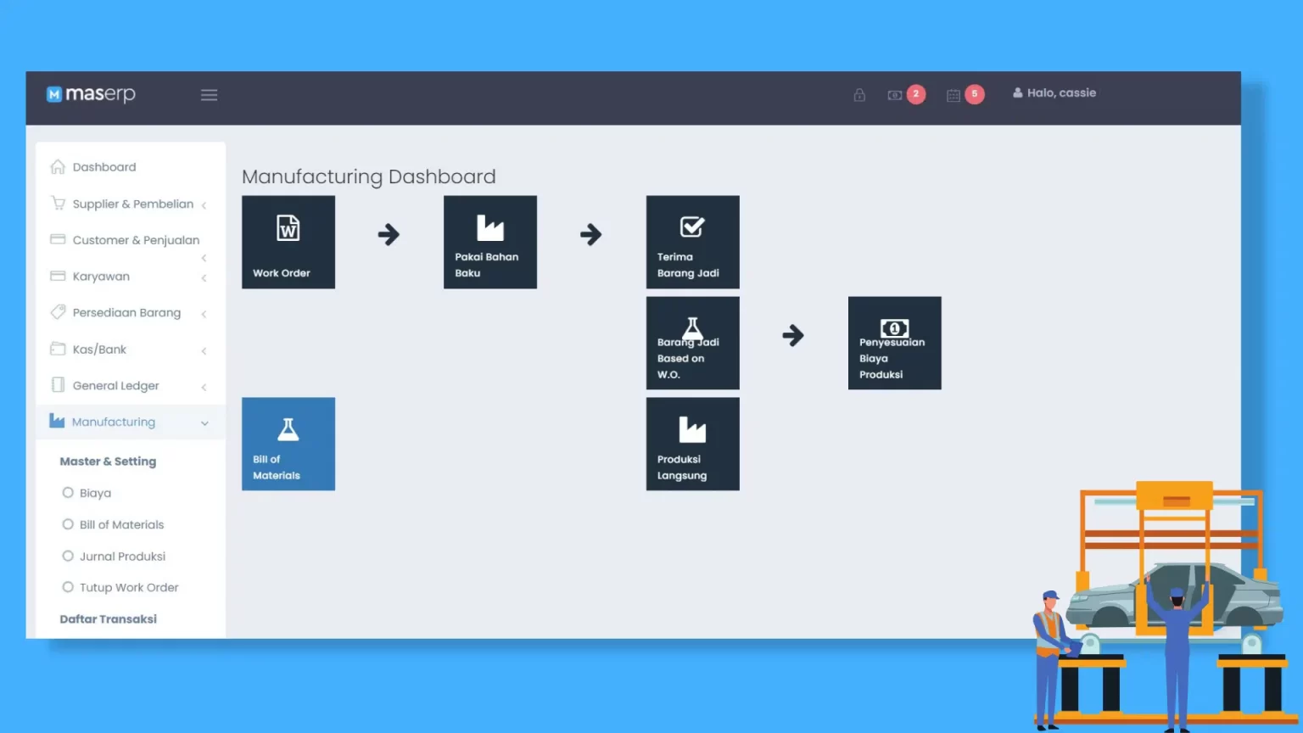Image resolution: width=1303 pixels, height=733 pixels.
Task: Open the Terima Barang Jadi tile
Action: [692, 243]
